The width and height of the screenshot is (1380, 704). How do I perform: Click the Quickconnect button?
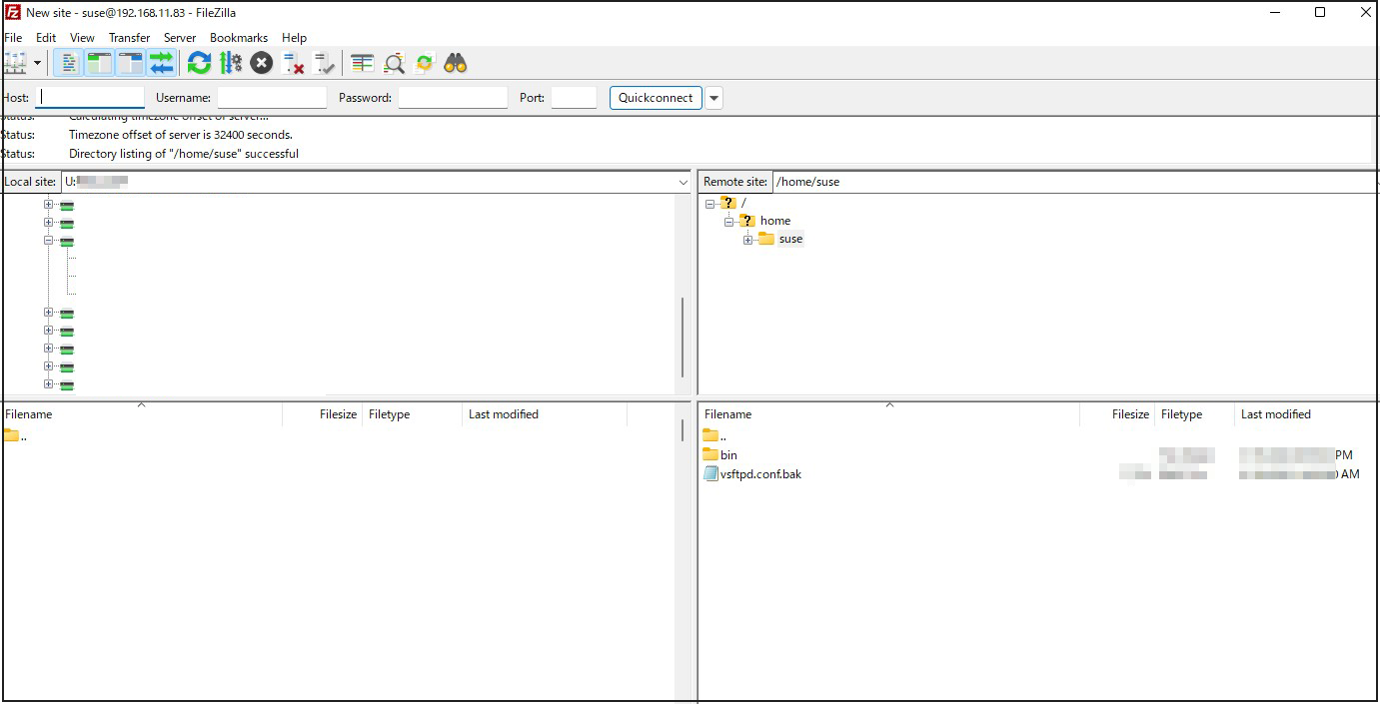[x=656, y=98]
